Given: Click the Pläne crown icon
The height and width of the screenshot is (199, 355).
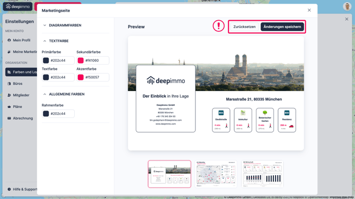Looking at the screenshot, I should pyautogui.click(x=9, y=107).
